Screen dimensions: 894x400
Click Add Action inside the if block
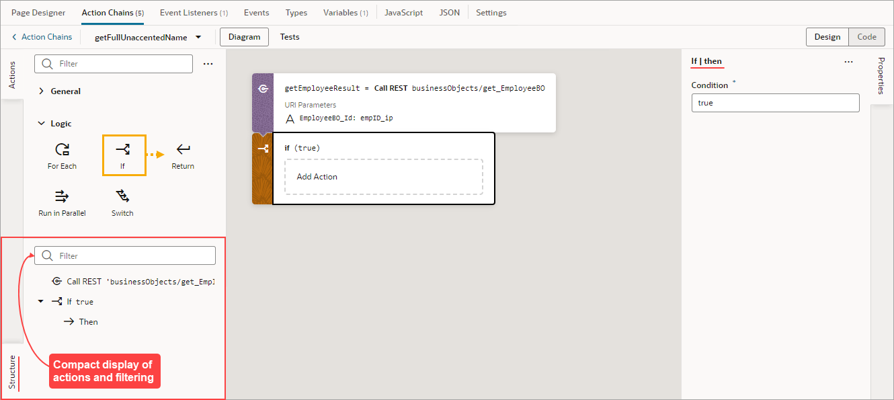point(316,176)
